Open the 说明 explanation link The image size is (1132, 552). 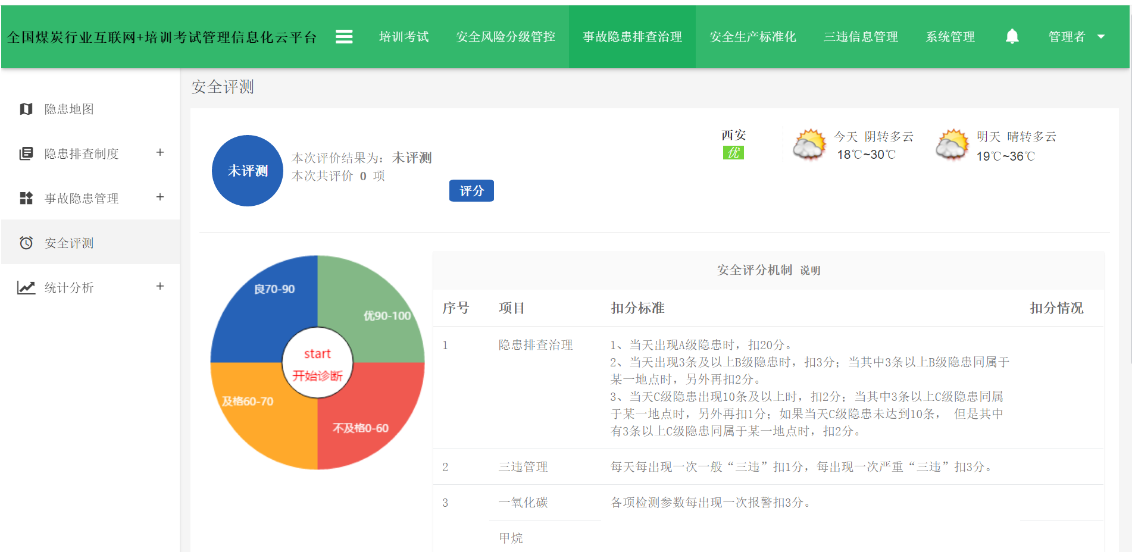coord(809,270)
